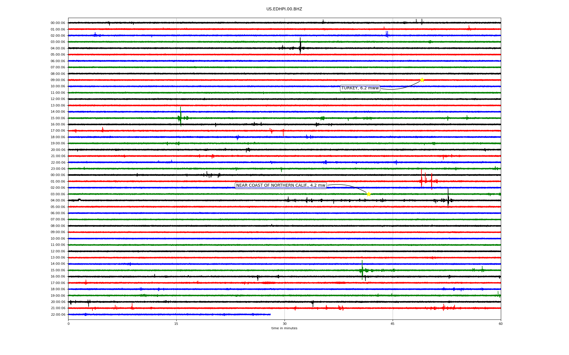This screenshot has height=355, width=569.
Task: Click the 30 tick on x-axis
Action: (x=284, y=324)
